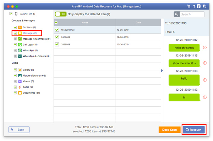This screenshot has height=141, width=213.
Task: Uncheck the Gallery (7) checkbox
Action: pyautogui.click(x=15, y=70)
